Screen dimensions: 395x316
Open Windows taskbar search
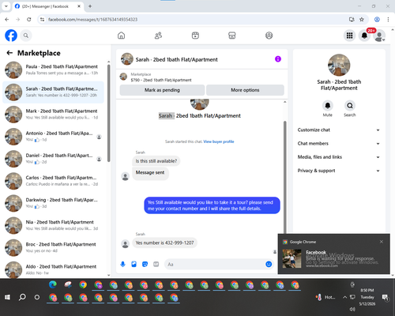tap(22, 297)
